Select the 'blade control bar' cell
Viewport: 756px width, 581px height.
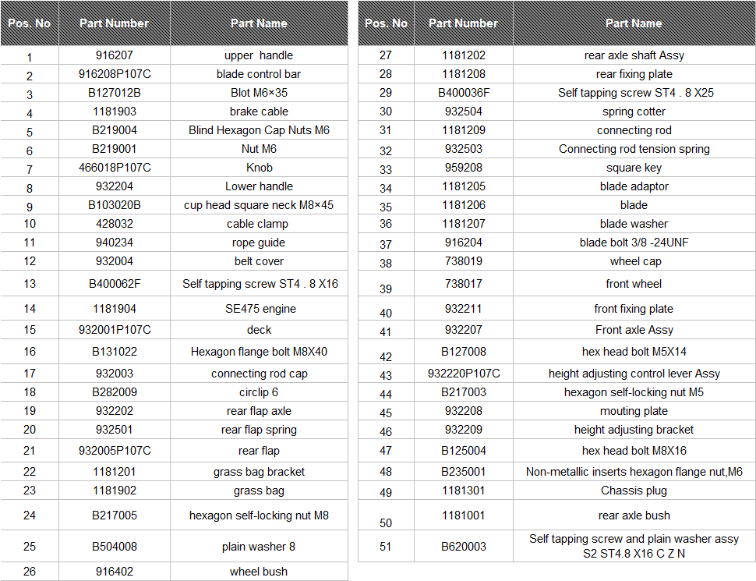pos(259,74)
